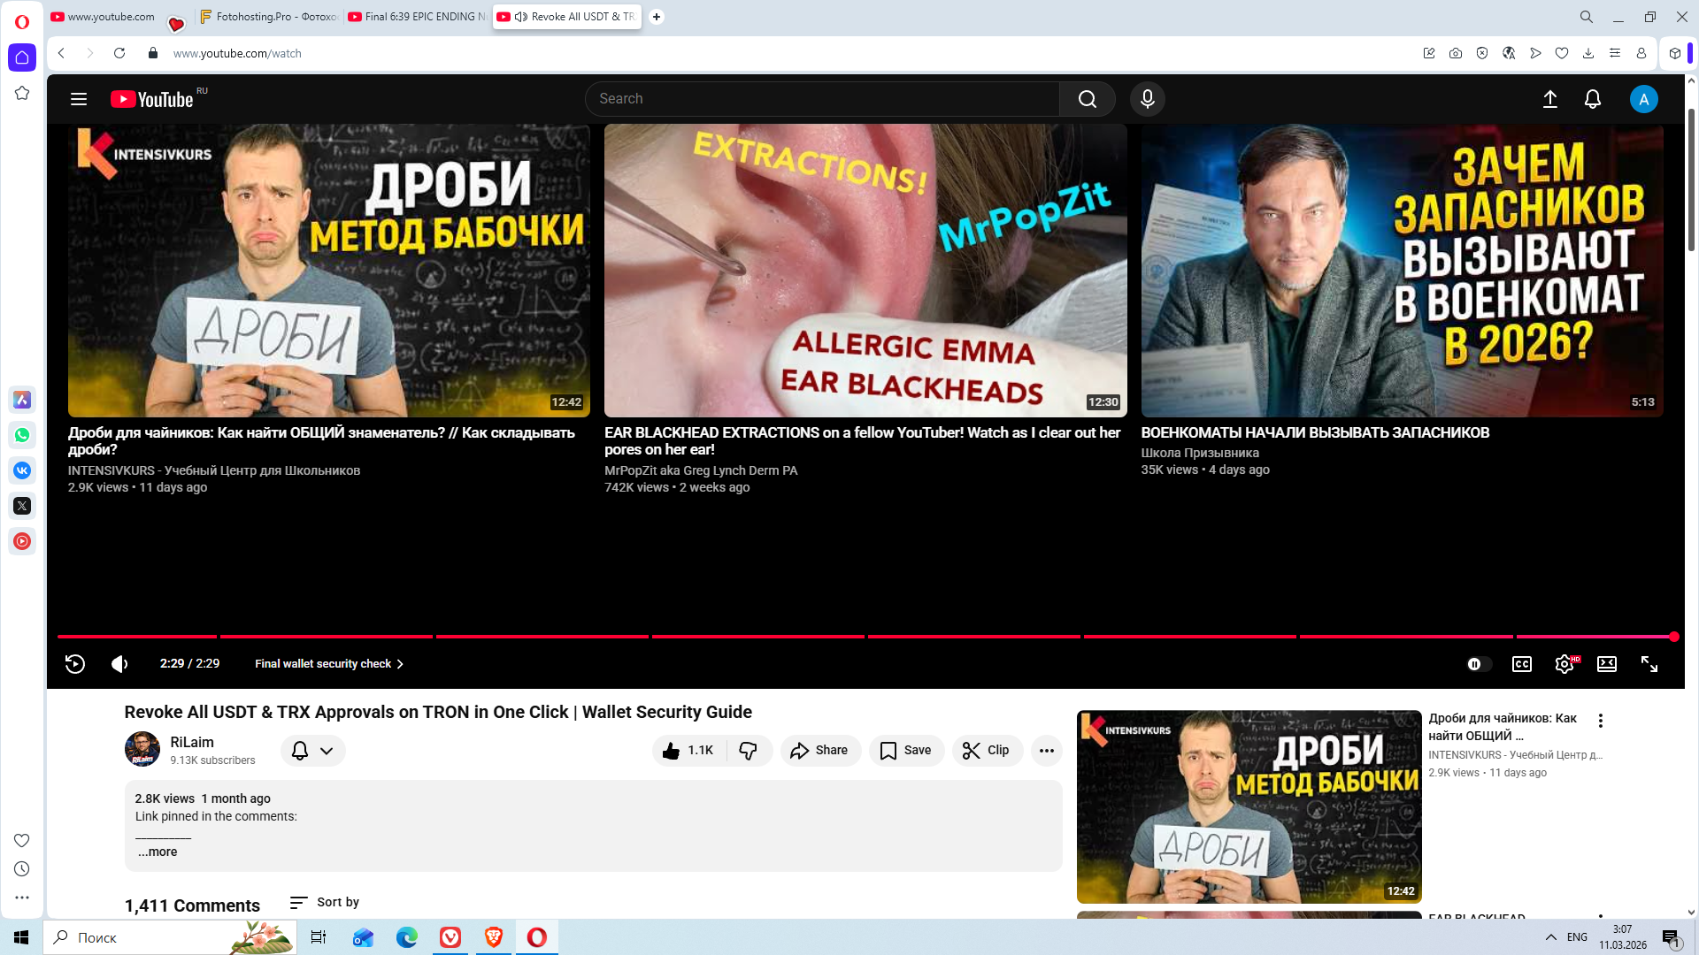
Task: Toggle closed captions
Action: 1522,664
